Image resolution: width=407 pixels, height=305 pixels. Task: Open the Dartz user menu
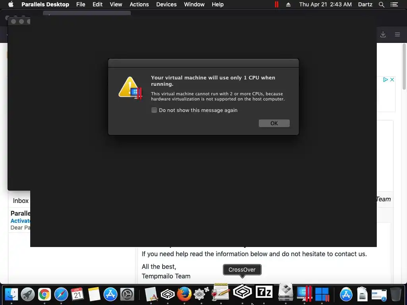(365, 4)
